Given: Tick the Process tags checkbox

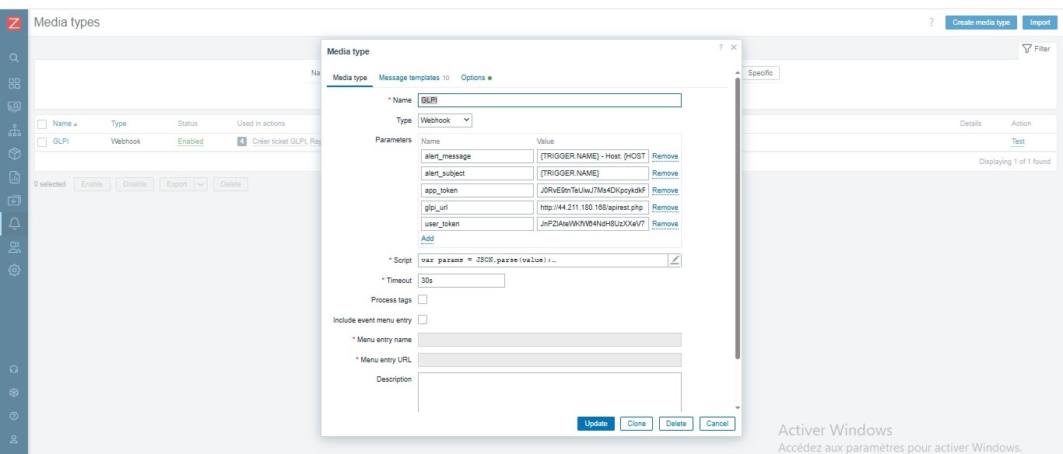Looking at the screenshot, I should (x=423, y=299).
